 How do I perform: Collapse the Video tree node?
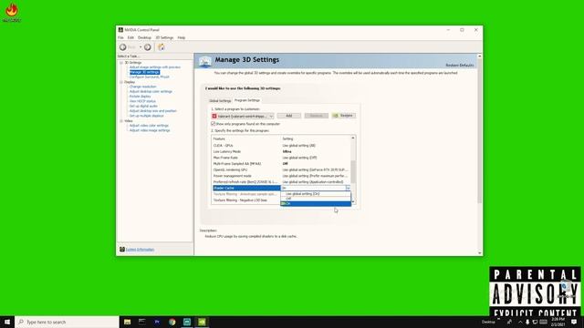pos(121,121)
